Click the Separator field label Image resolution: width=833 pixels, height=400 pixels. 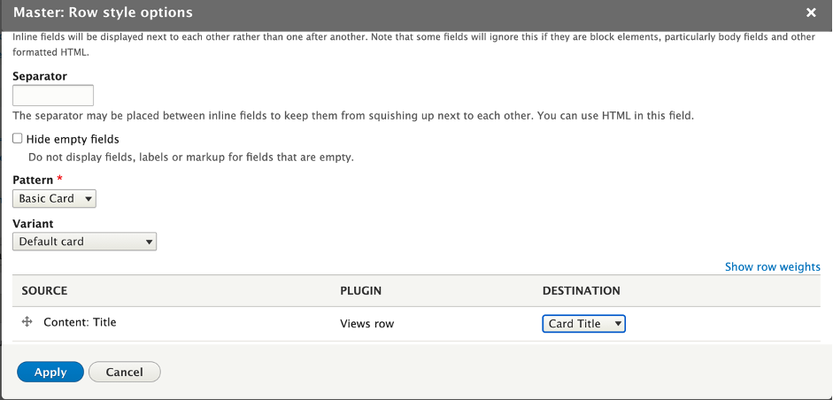point(40,76)
